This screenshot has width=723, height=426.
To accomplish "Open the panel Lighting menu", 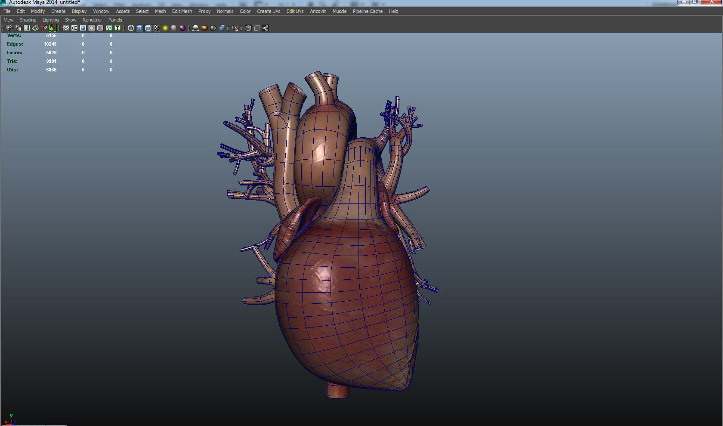I will coord(50,20).
